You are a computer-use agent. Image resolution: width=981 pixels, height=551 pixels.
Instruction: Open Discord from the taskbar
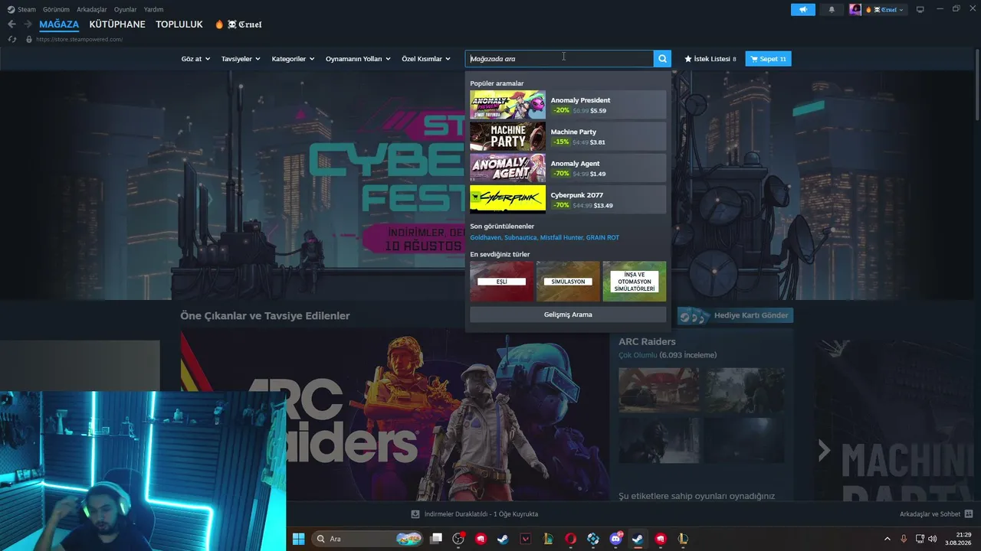(615, 539)
